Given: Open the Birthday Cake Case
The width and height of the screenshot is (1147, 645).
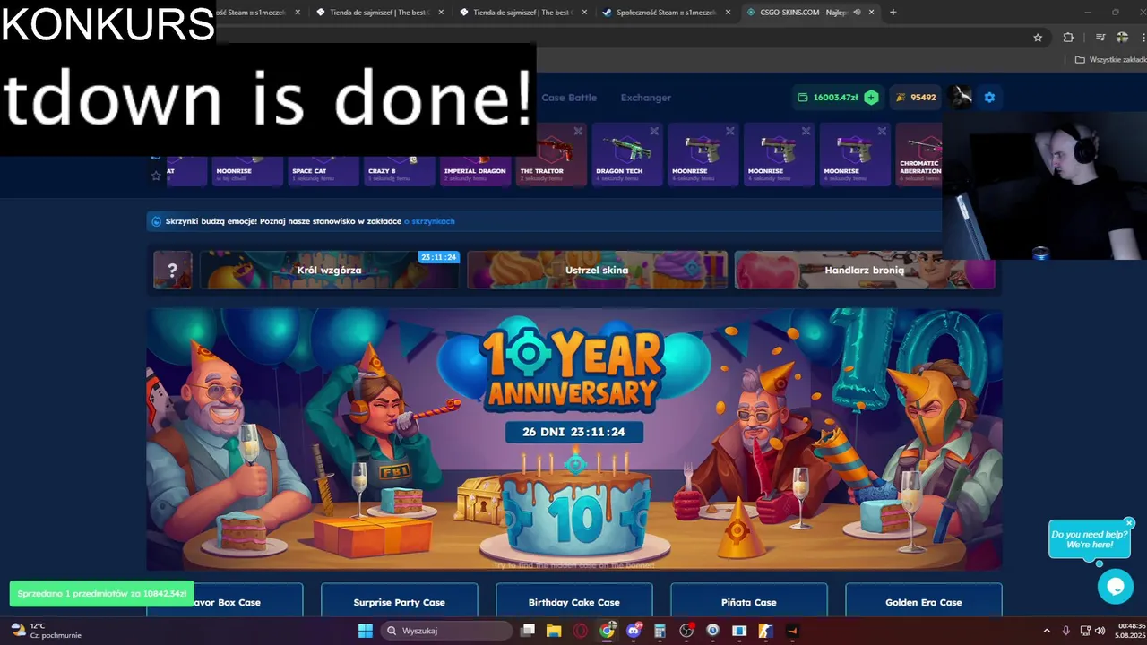Looking at the screenshot, I should pyautogui.click(x=573, y=602).
